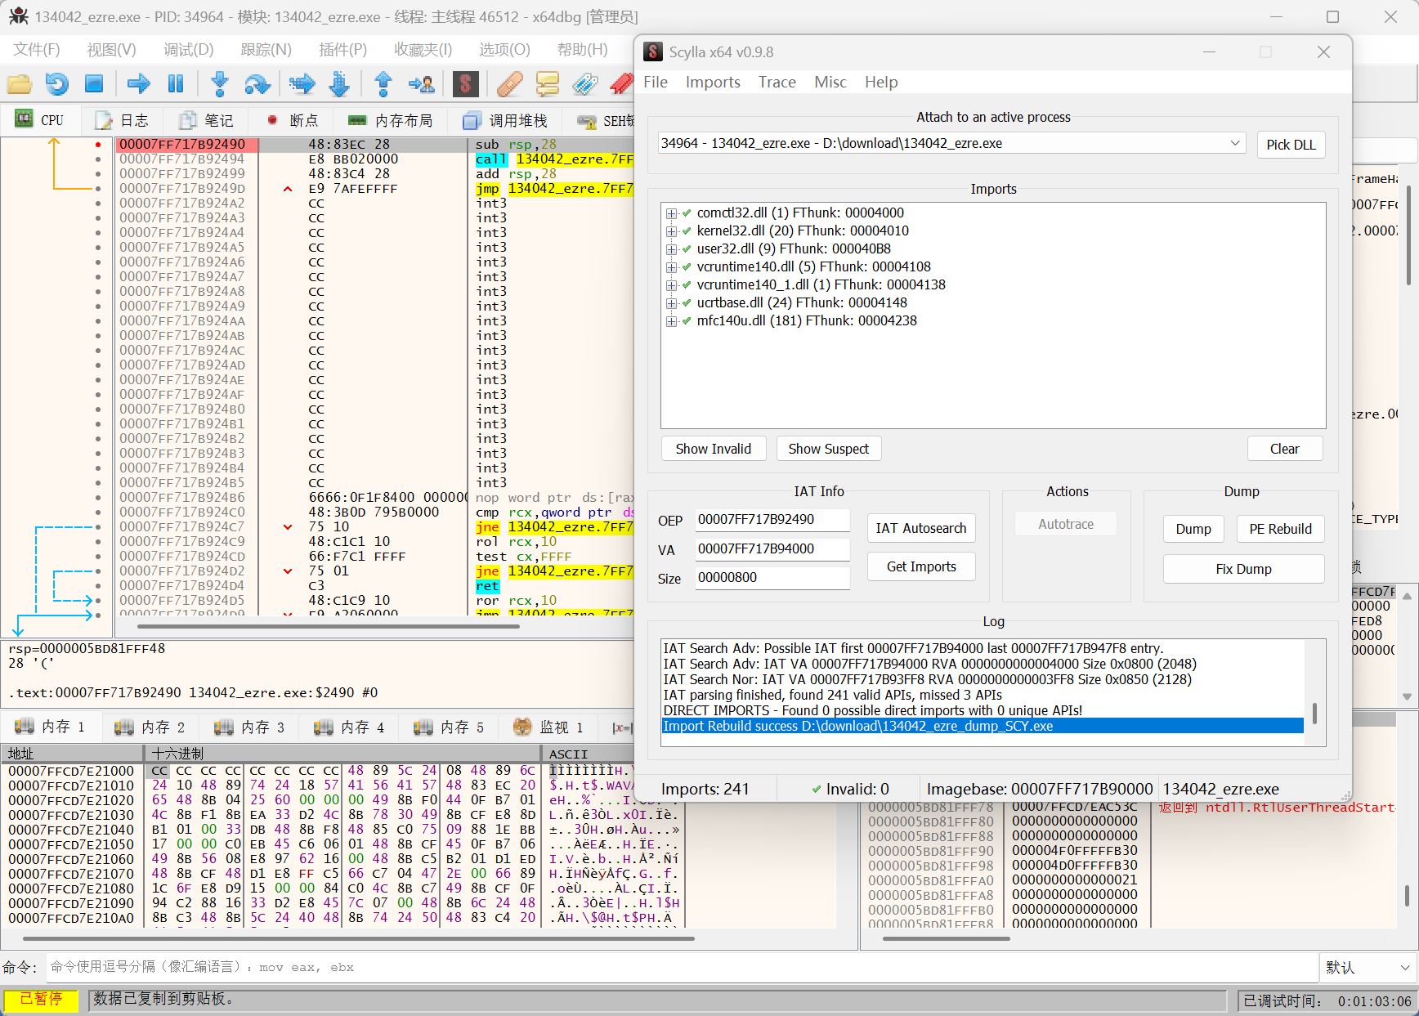The image size is (1419, 1016).
Task: Click the OEP address input field
Action: click(x=771, y=520)
